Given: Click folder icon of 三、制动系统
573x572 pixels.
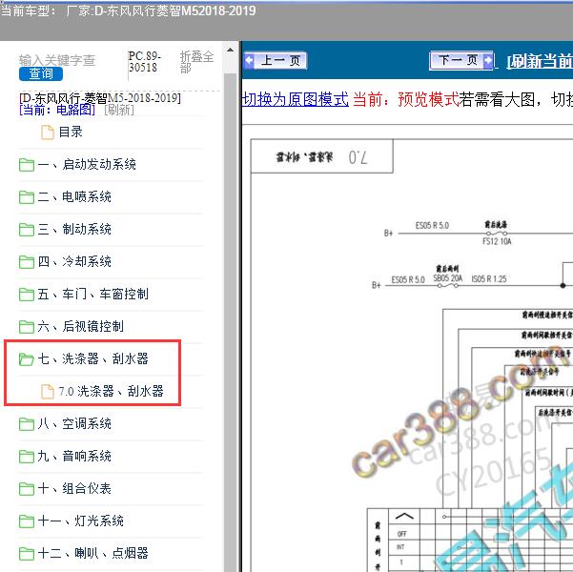Looking at the screenshot, I should point(27,230).
